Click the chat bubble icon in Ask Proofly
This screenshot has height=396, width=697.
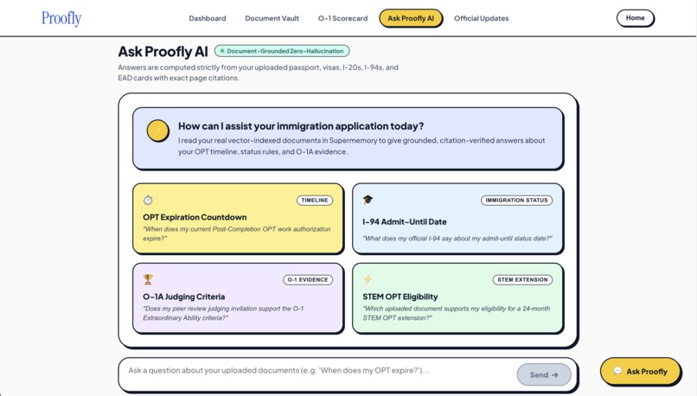coord(617,371)
